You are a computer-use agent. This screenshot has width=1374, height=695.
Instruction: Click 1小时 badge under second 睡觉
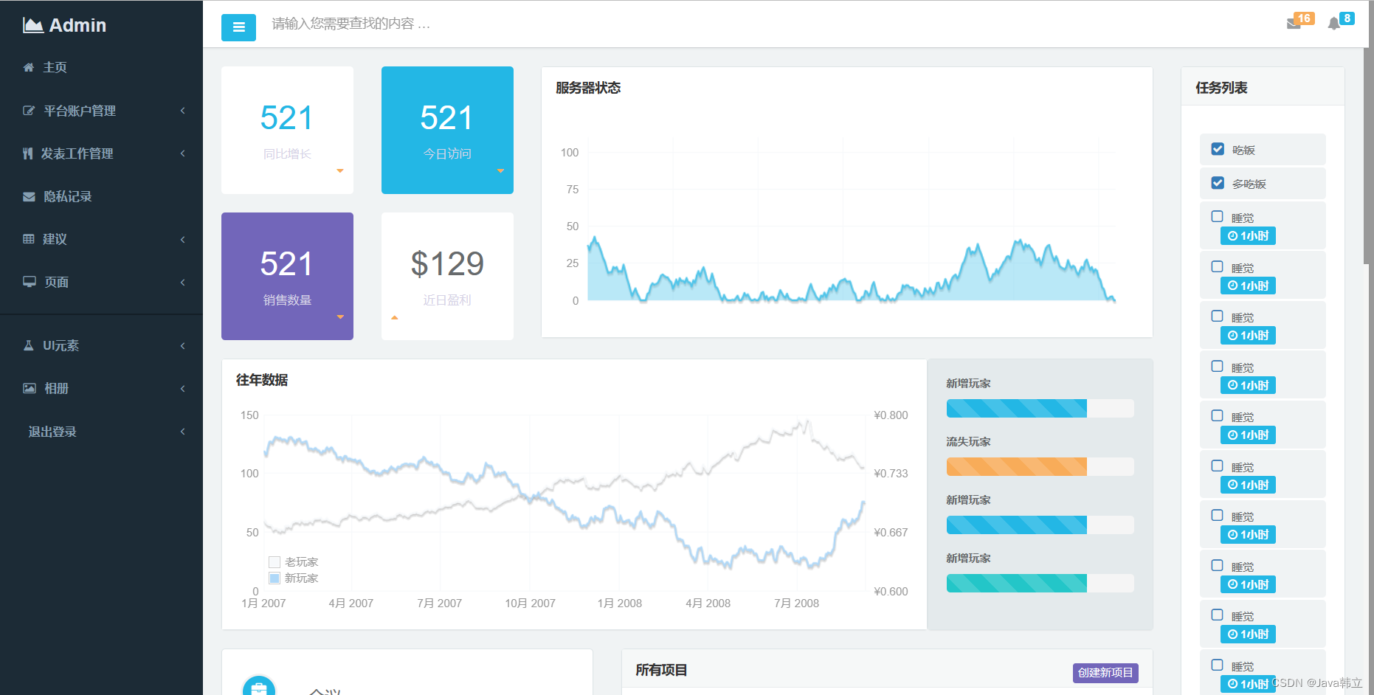coord(1248,286)
